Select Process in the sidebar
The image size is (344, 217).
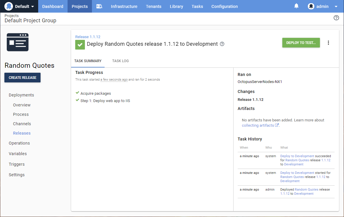(x=21, y=114)
